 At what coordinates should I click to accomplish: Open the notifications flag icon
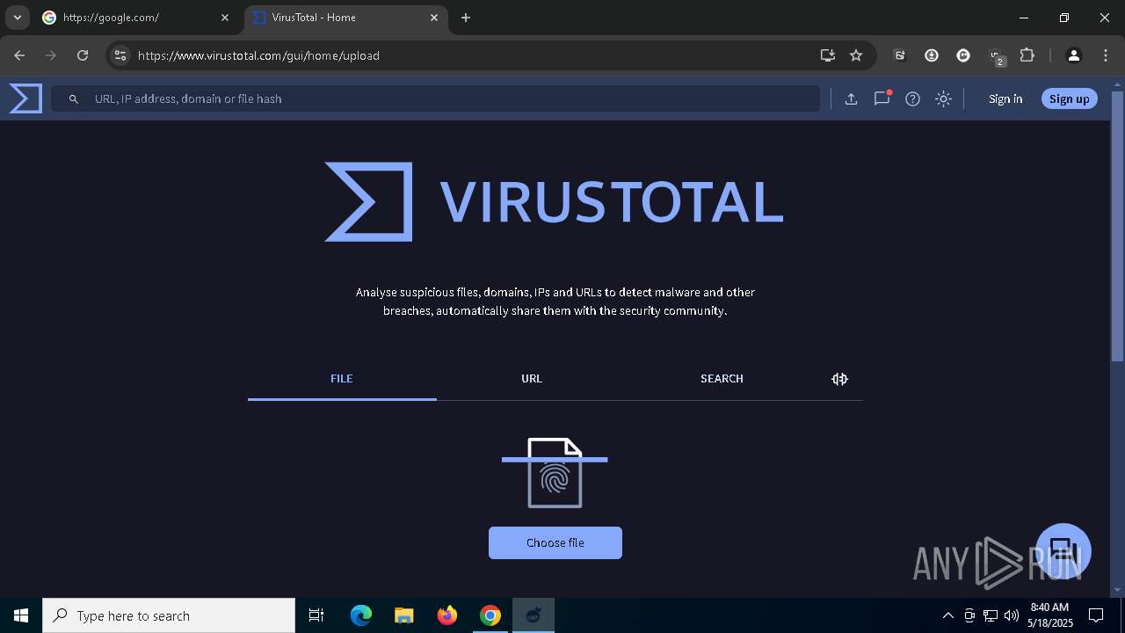click(x=882, y=99)
